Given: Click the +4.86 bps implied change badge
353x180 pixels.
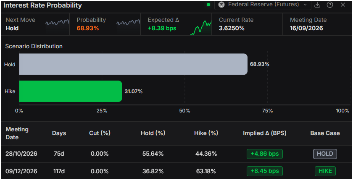Looking at the screenshot, I should click(x=264, y=154).
